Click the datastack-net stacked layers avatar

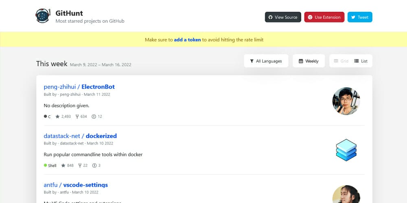pyautogui.click(x=346, y=150)
